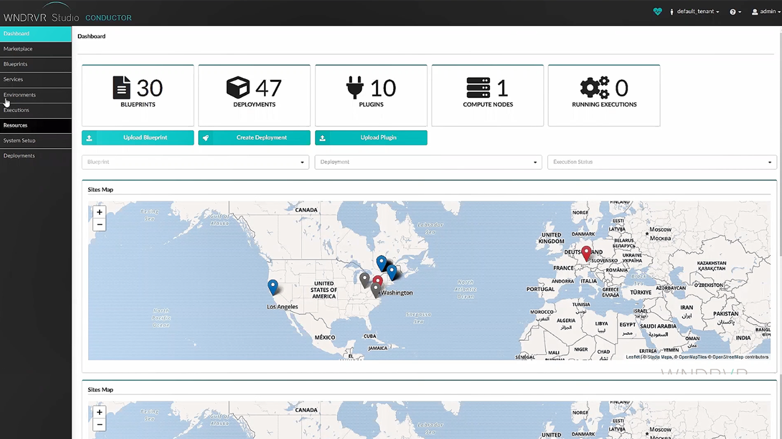The width and height of the screenshot is (782, 439).
Task: Click the heartbeat system health icon
Action: pyautogui.click(x=657, y=11)
